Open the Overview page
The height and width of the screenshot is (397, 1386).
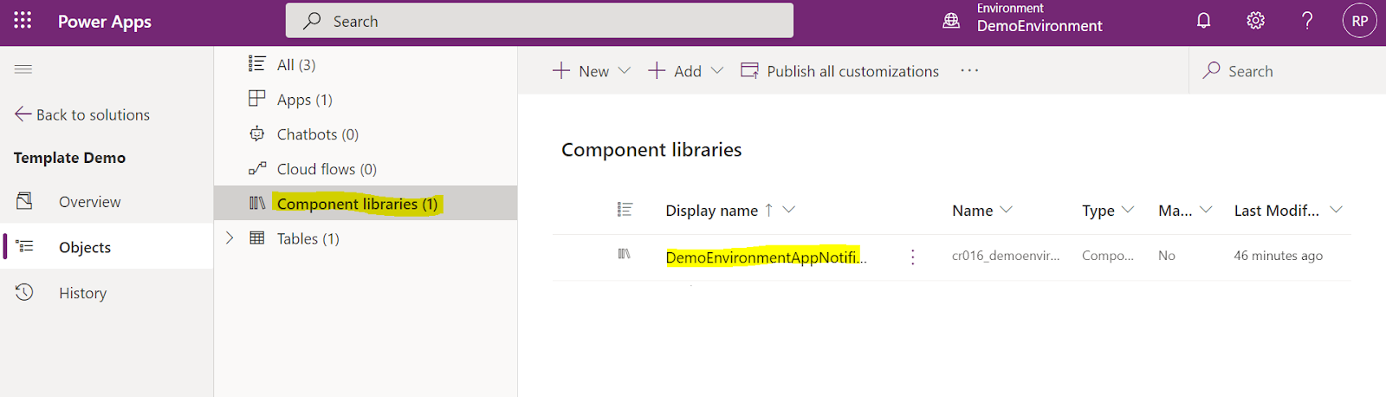click(90, 202)
